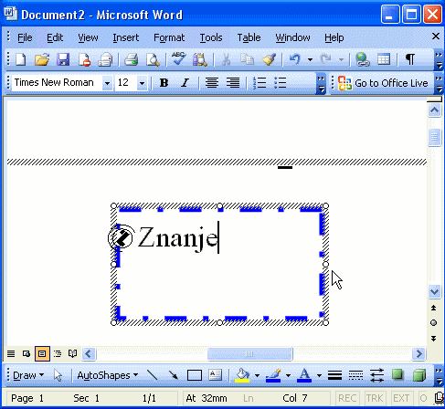Open the Draw menu button

(28, 375)
